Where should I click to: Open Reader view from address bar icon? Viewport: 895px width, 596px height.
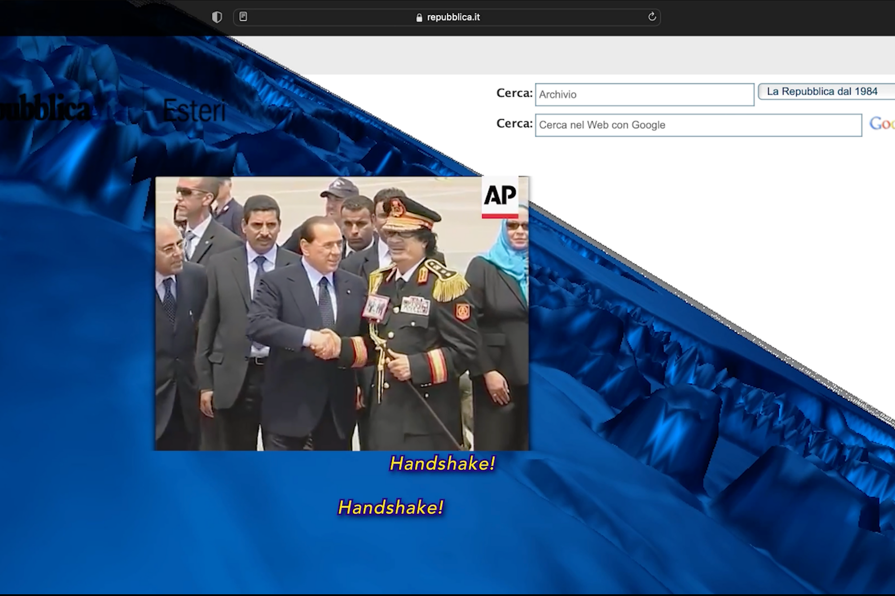tap(243, 17)
